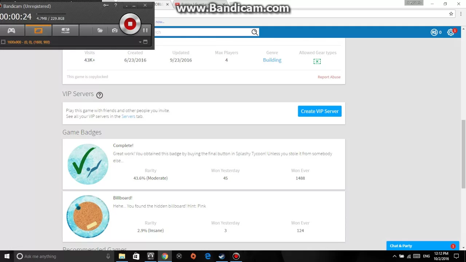Click Created date 6/23/2016
This screenshot has width=466, height=262.
[x=135, y=60]
